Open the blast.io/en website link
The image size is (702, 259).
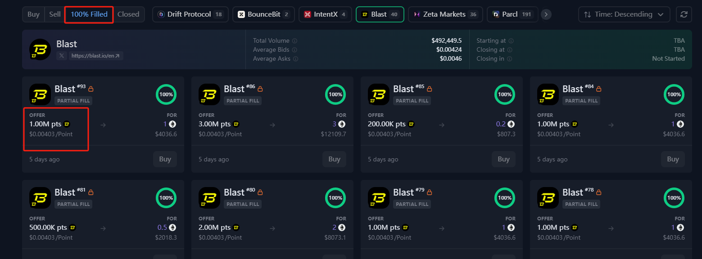tap(96, 56)
